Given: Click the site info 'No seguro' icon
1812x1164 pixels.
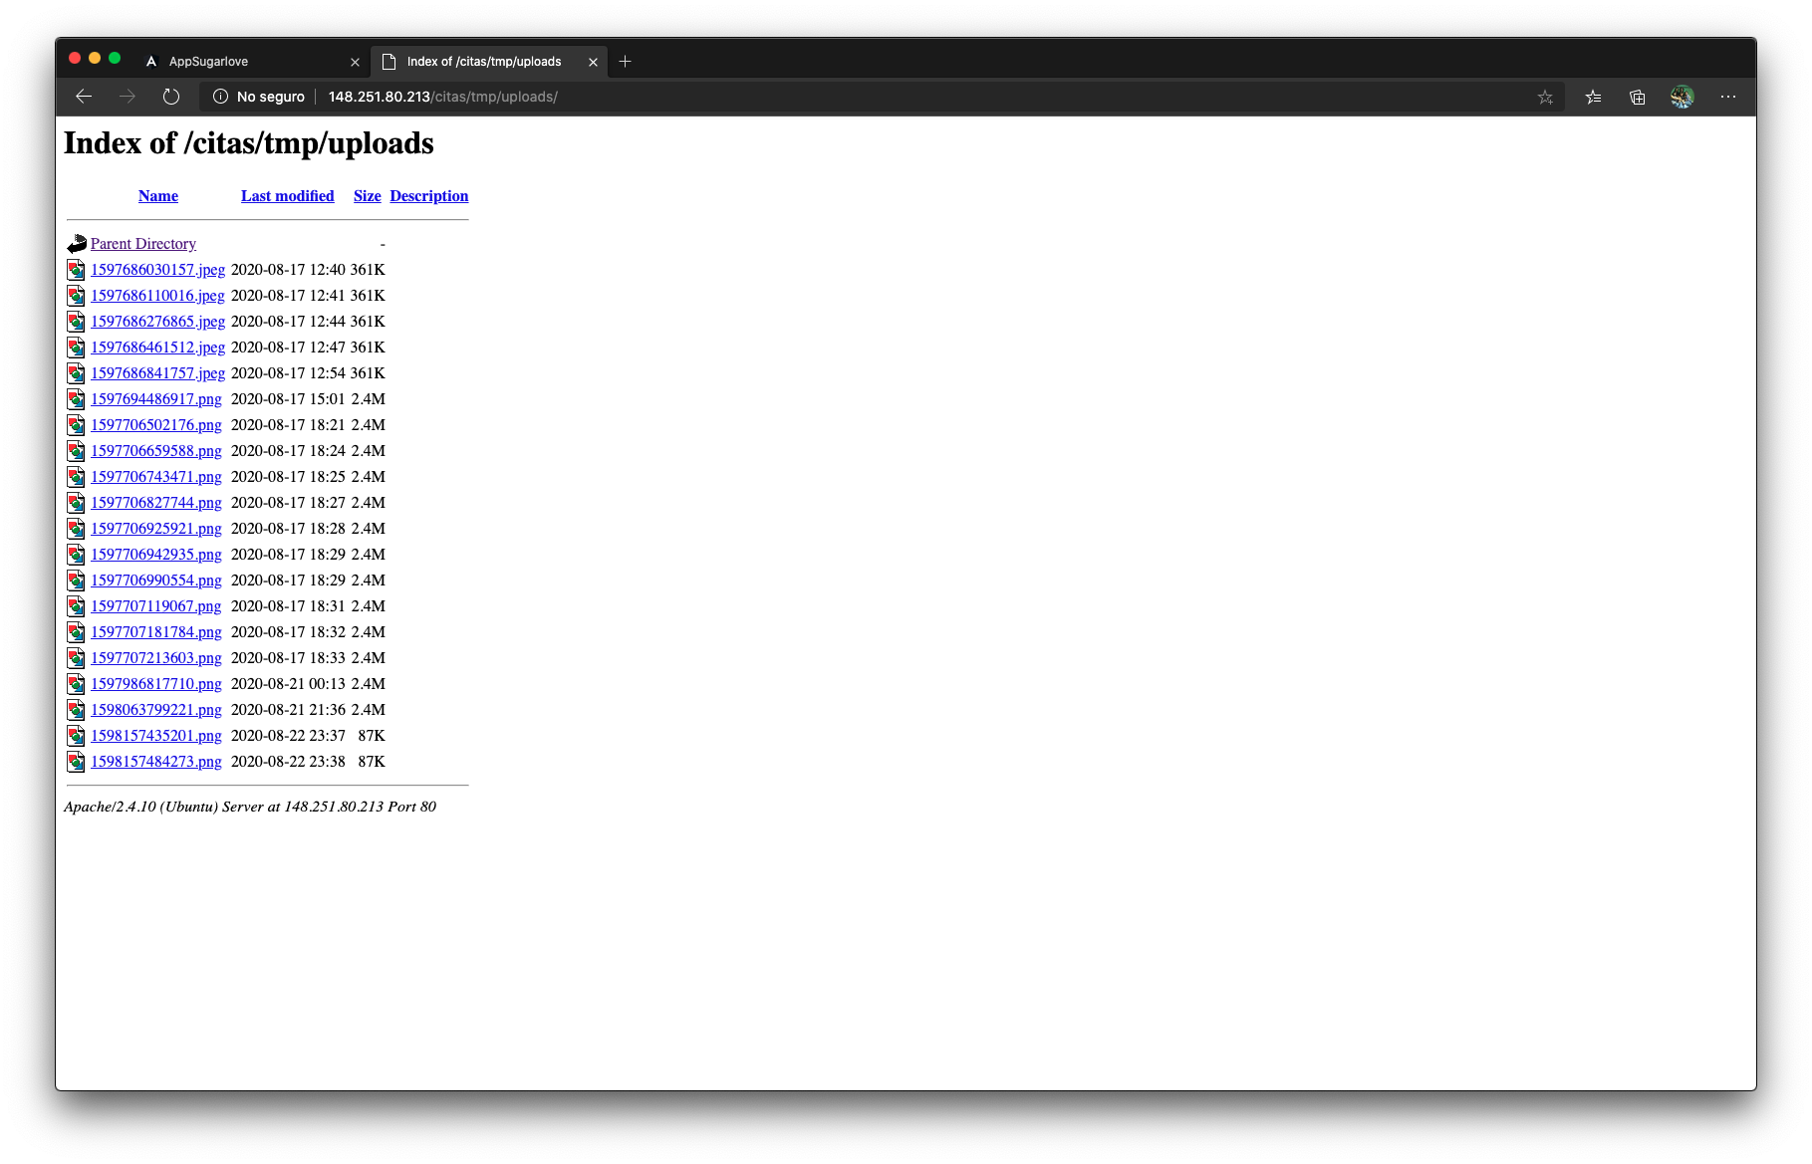Looking at the screenshot, I should coord(221,97).
